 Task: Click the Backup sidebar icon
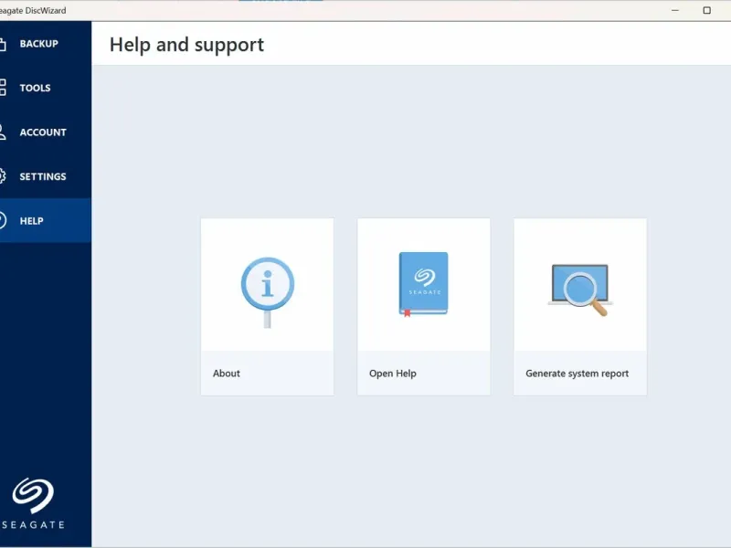3,44
